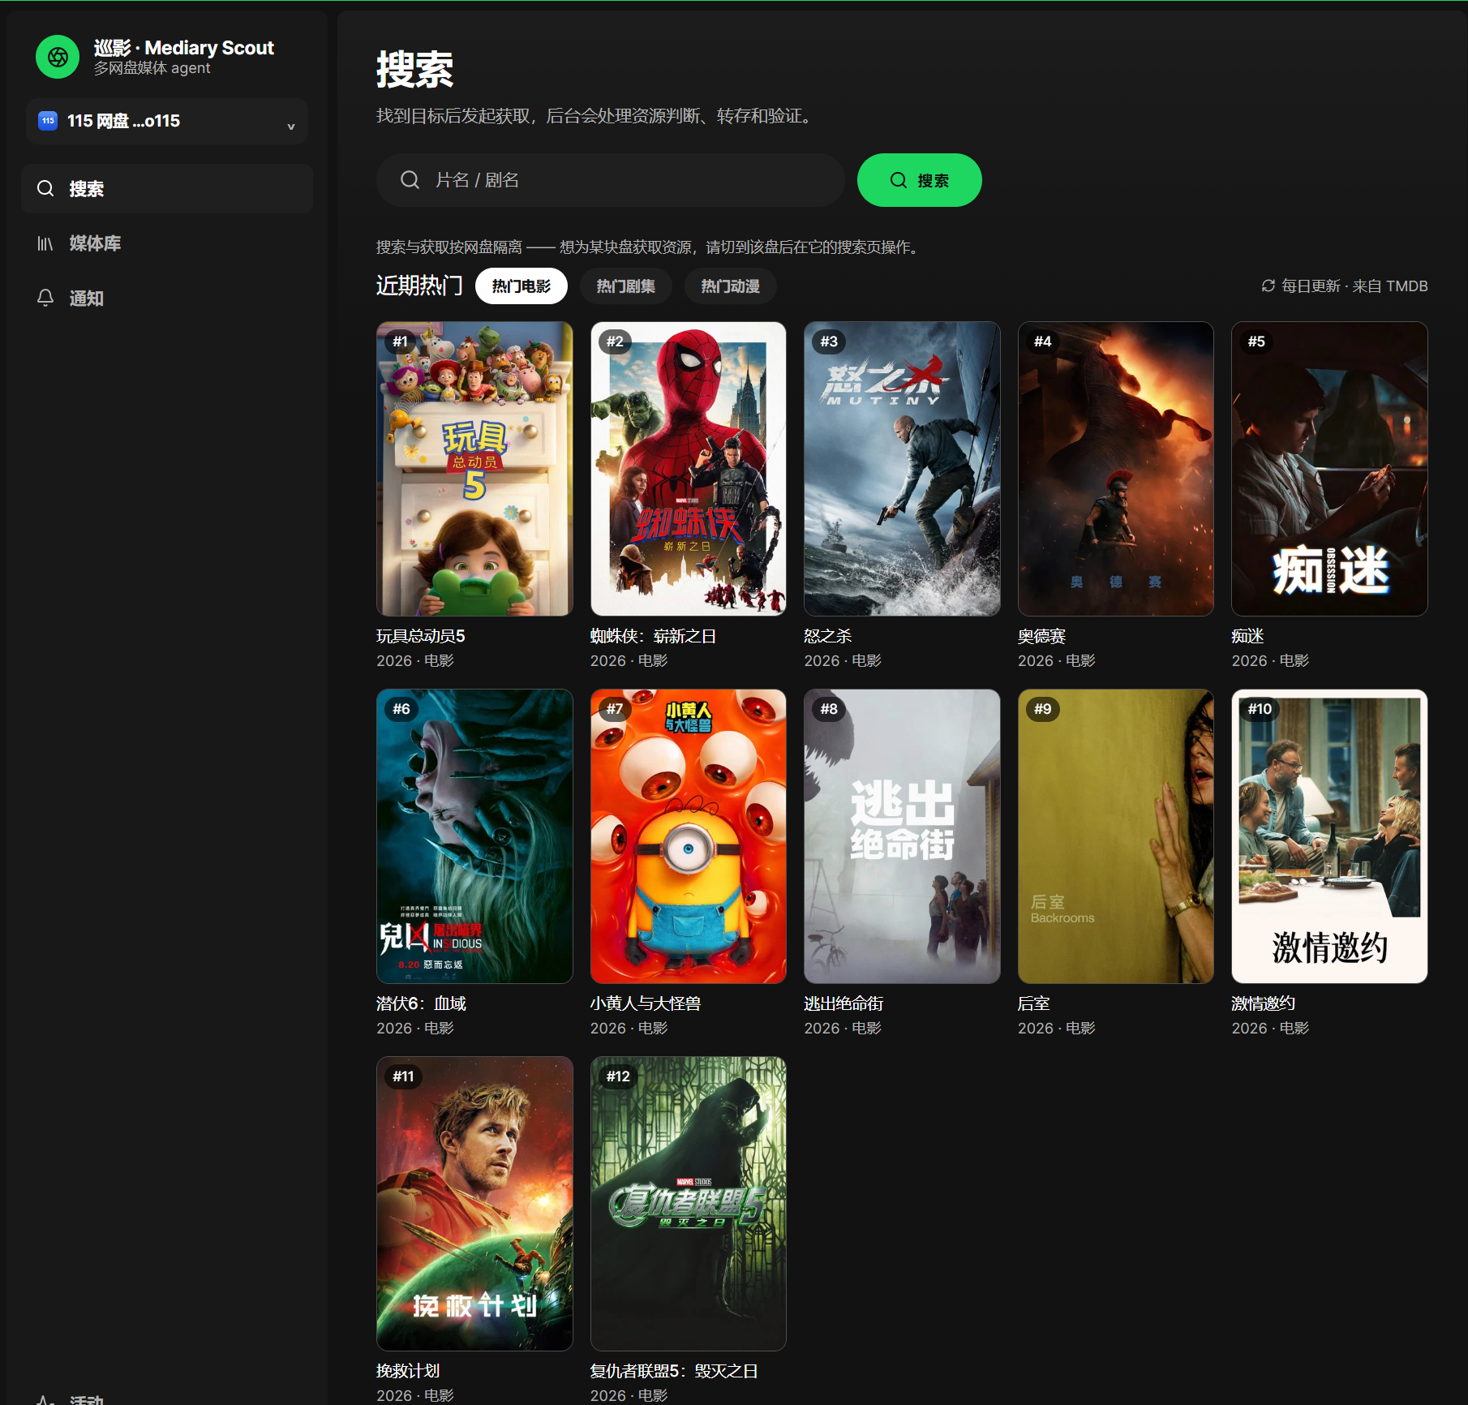
Task: Switch to the 热门动漫 tab
Action: point(731,286)
